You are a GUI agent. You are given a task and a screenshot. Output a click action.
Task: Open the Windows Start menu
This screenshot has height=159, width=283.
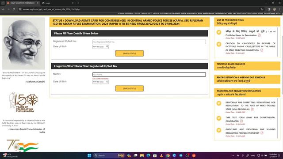89,155
